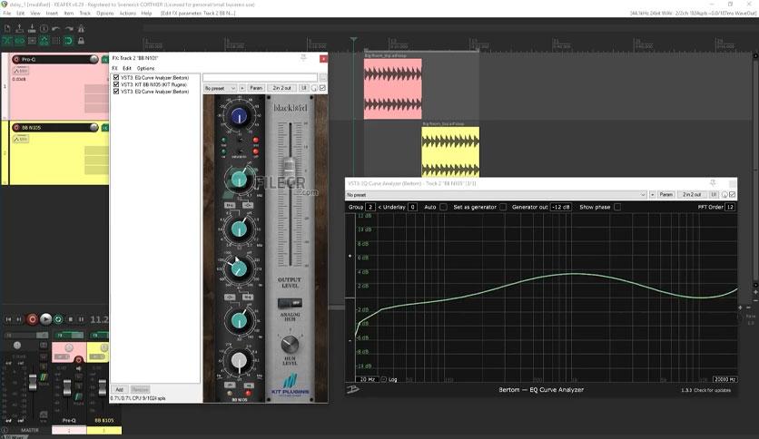Click Pre-Q track volume knob
The height and width of the screenshot is (439, 759).
[x=94, y=59]
